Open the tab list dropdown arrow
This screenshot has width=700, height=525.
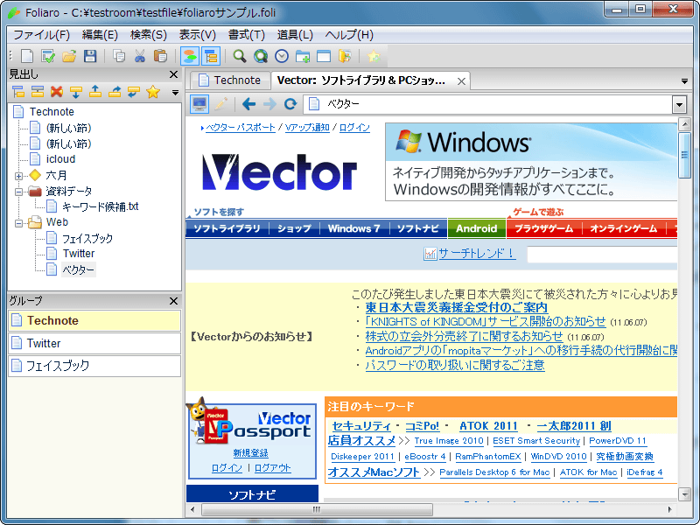684,81
